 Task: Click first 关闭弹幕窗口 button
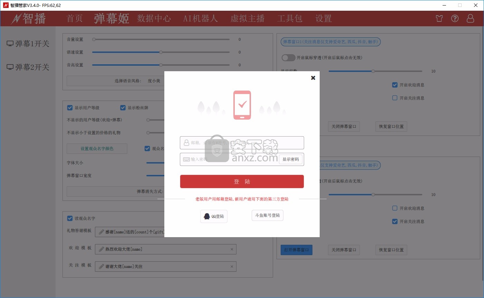click(x=344, y=127)
